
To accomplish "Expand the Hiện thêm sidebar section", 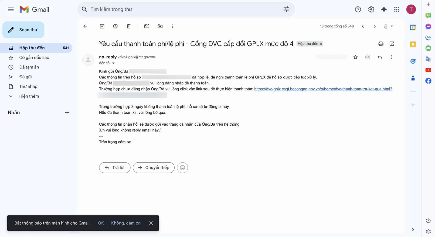I will click(x=29, y=96).
